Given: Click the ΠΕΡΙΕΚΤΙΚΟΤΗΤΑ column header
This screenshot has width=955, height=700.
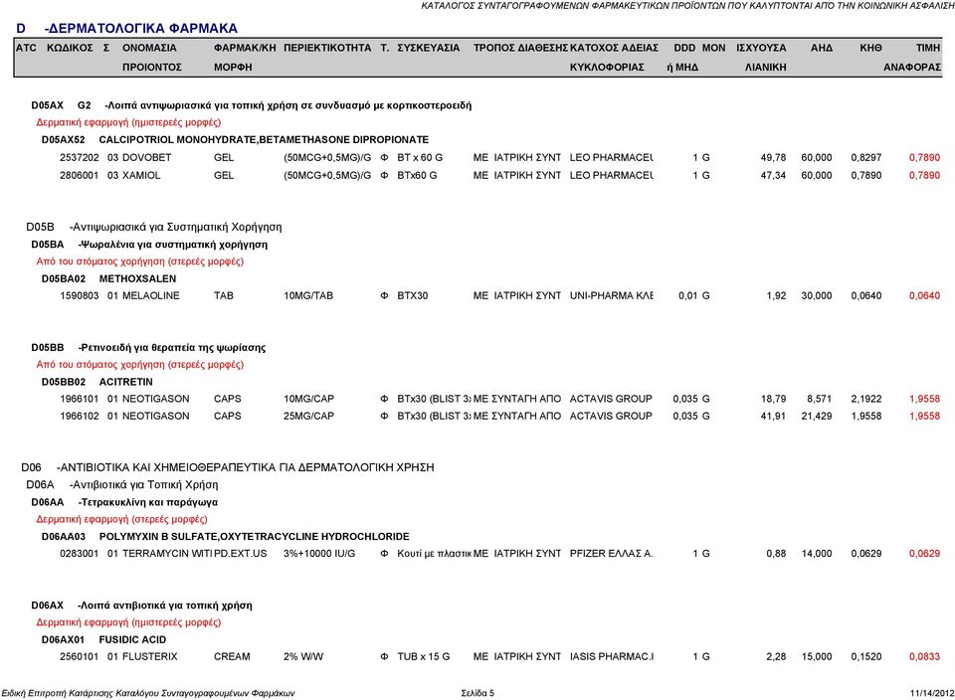Looking at the screenshot, I should point(327,48).
